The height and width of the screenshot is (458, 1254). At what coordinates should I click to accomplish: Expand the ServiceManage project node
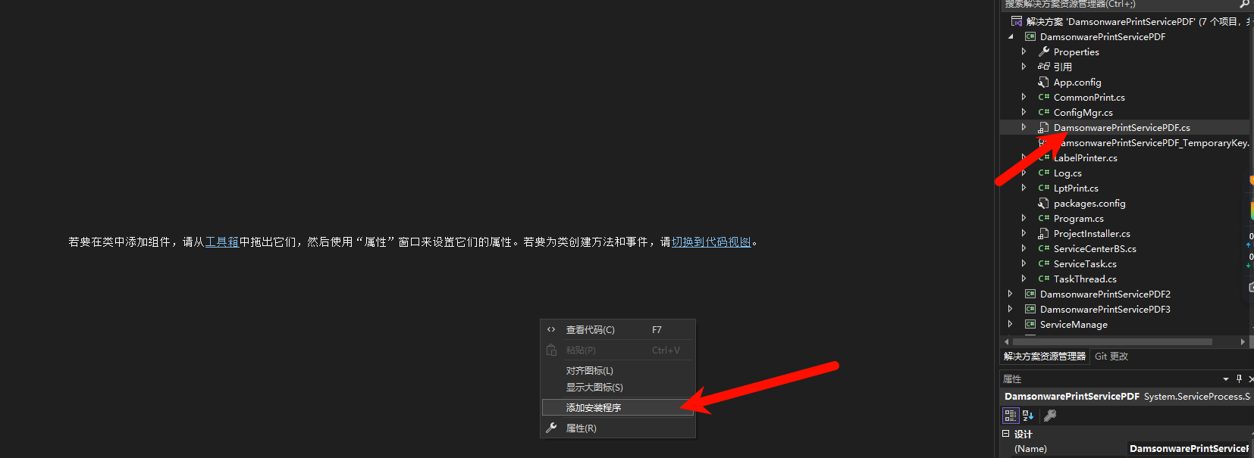point(1010,324)
